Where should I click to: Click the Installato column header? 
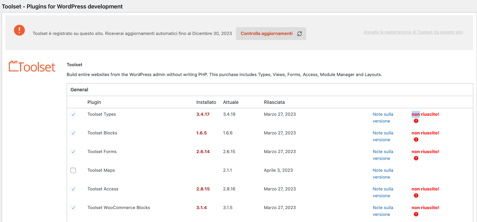(x=206, y=102)
